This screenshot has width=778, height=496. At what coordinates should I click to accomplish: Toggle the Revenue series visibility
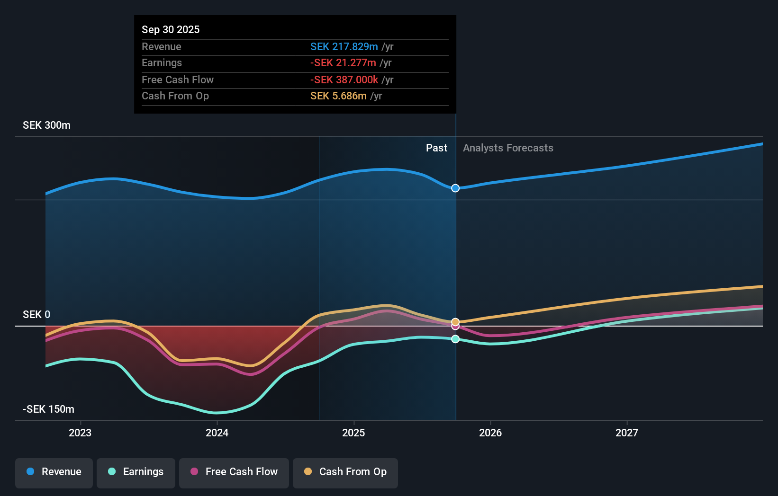point(54,472)
